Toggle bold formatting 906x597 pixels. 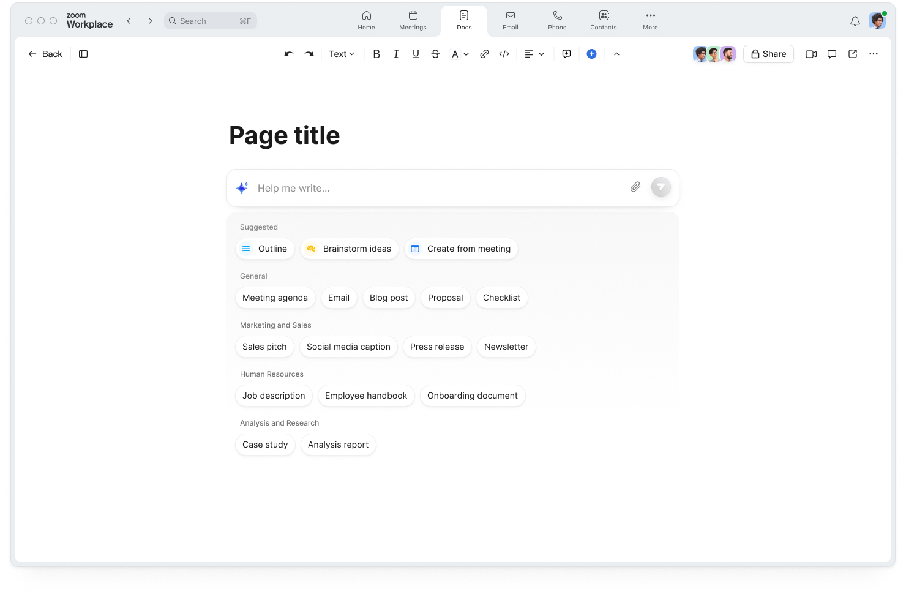(376, 54)
